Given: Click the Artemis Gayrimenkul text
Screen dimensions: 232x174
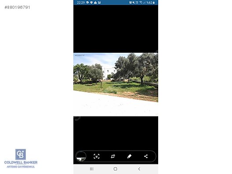Looking at the screenshot, I should coord(21,167).
